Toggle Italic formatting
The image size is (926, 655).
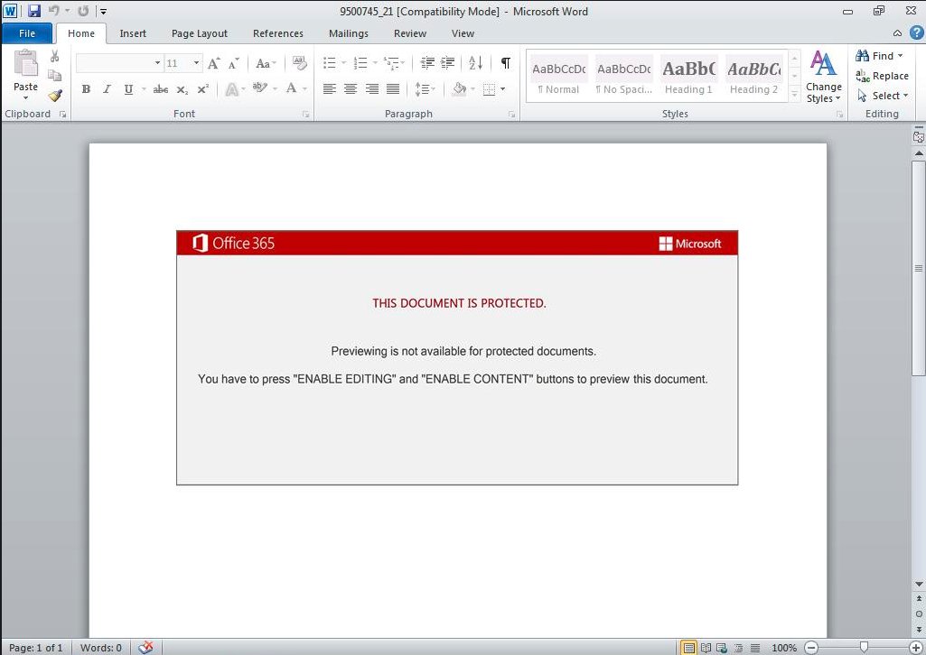click(x=107, y=89)
